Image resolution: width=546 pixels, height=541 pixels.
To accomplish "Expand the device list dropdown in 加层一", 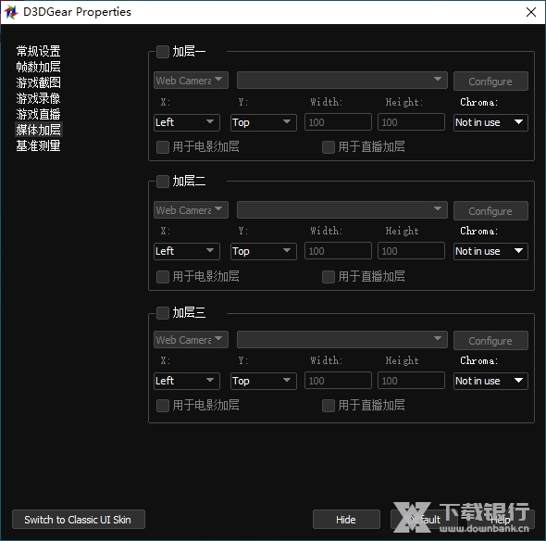I will click(342, 81).
